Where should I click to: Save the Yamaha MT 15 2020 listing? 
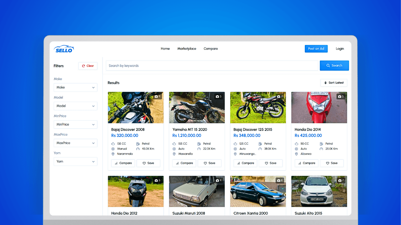pyautogui.click(x=210, y=163)
